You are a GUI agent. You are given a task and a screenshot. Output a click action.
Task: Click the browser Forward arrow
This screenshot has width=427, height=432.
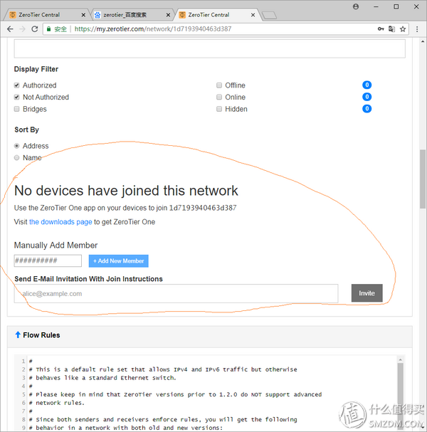(x=22, y=29)
